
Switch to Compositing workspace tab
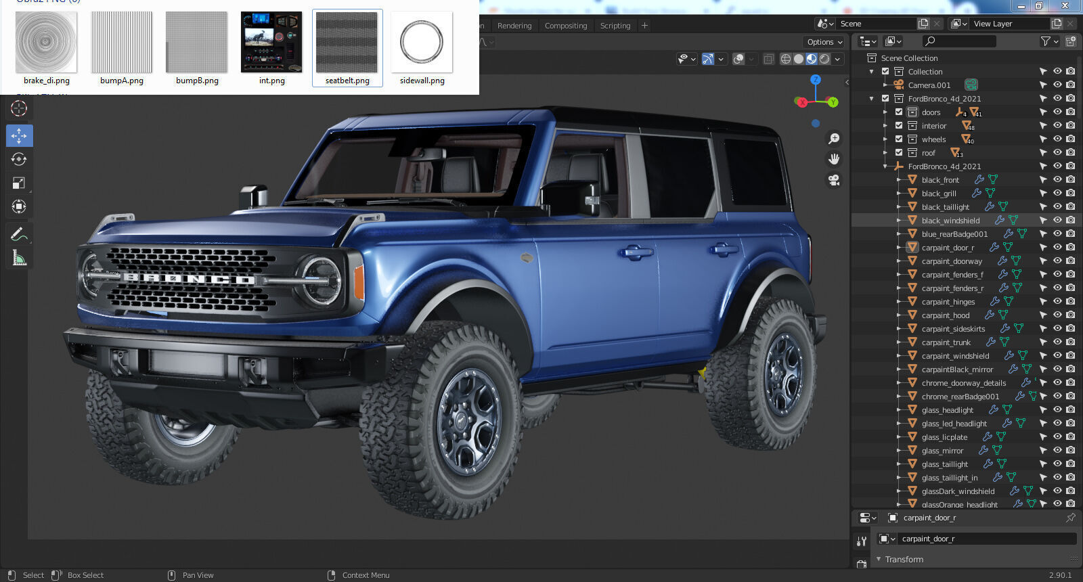(x=566, y=26)
